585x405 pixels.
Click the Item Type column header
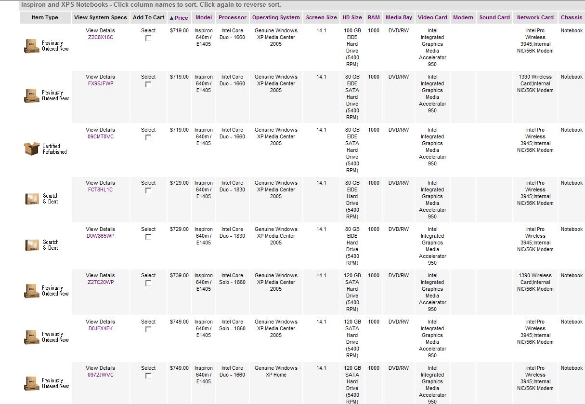click(45, 17)
